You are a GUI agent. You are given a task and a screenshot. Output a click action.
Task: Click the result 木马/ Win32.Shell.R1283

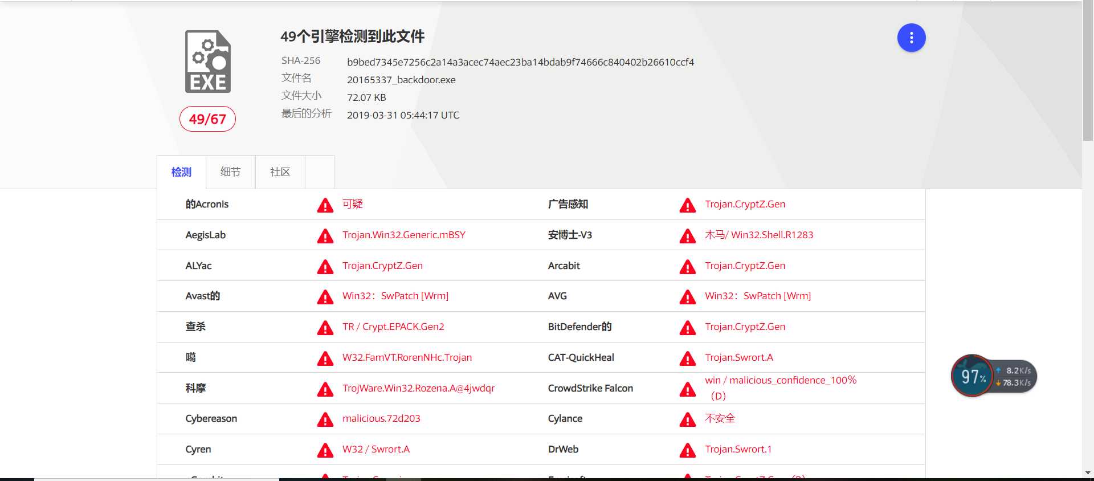pos(759,235)
